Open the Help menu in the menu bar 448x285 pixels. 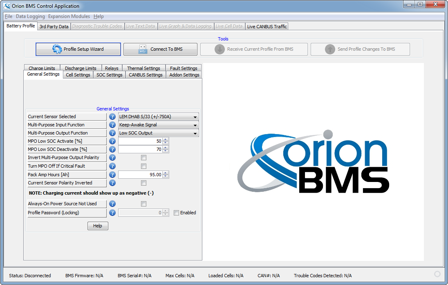(x=99, y=16)
